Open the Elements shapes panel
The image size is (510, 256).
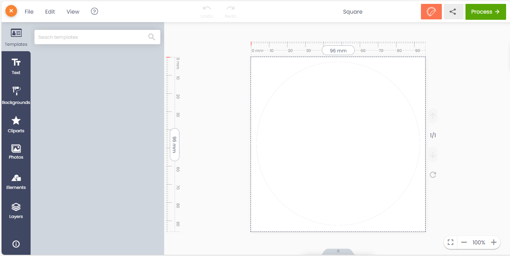coord(16,182)
